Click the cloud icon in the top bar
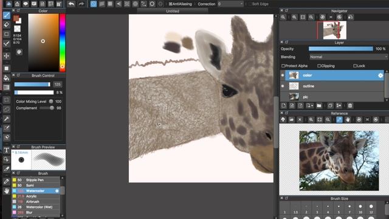Viewport: 389px width, 219px height. click(9, 4)
